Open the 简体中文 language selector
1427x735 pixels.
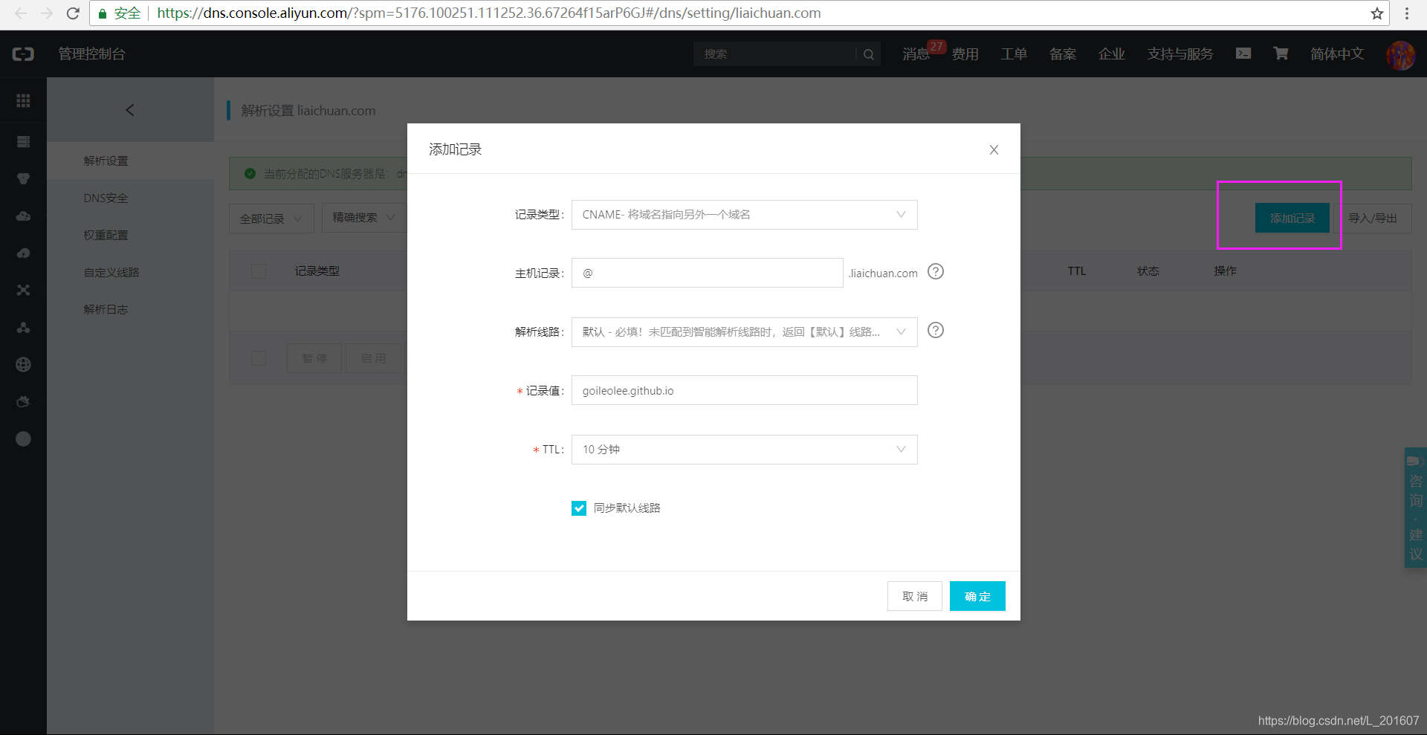pyautogui.click(x=1337, y=54)
